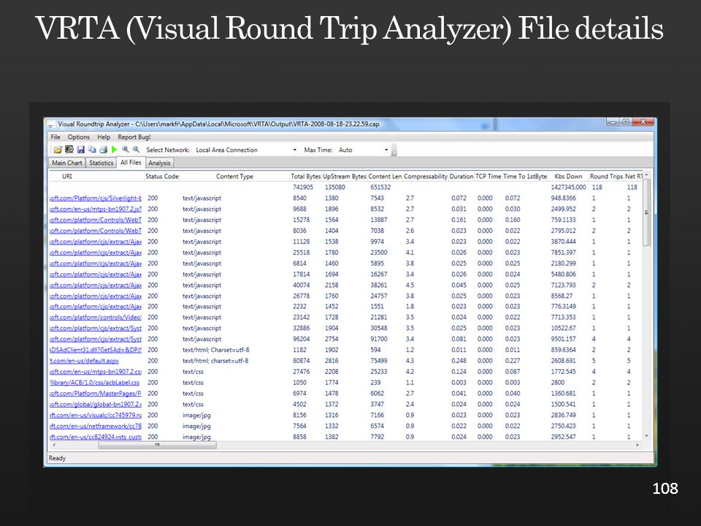Click the toolbar overflow chevron after Max Time
This screenshot has width=701, height=526.
[x=394, y=150]
